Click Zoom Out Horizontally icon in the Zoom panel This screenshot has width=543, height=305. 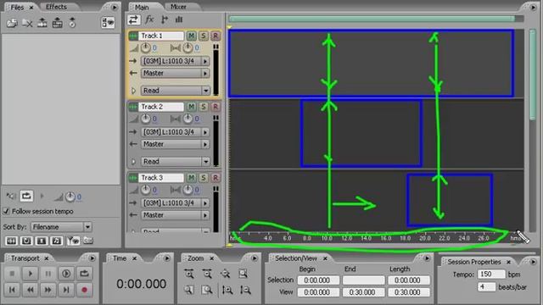point(207,274)
